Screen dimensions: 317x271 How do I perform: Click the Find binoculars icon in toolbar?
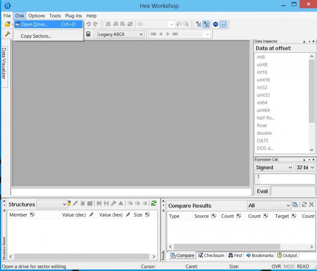(x=108, y=24)
